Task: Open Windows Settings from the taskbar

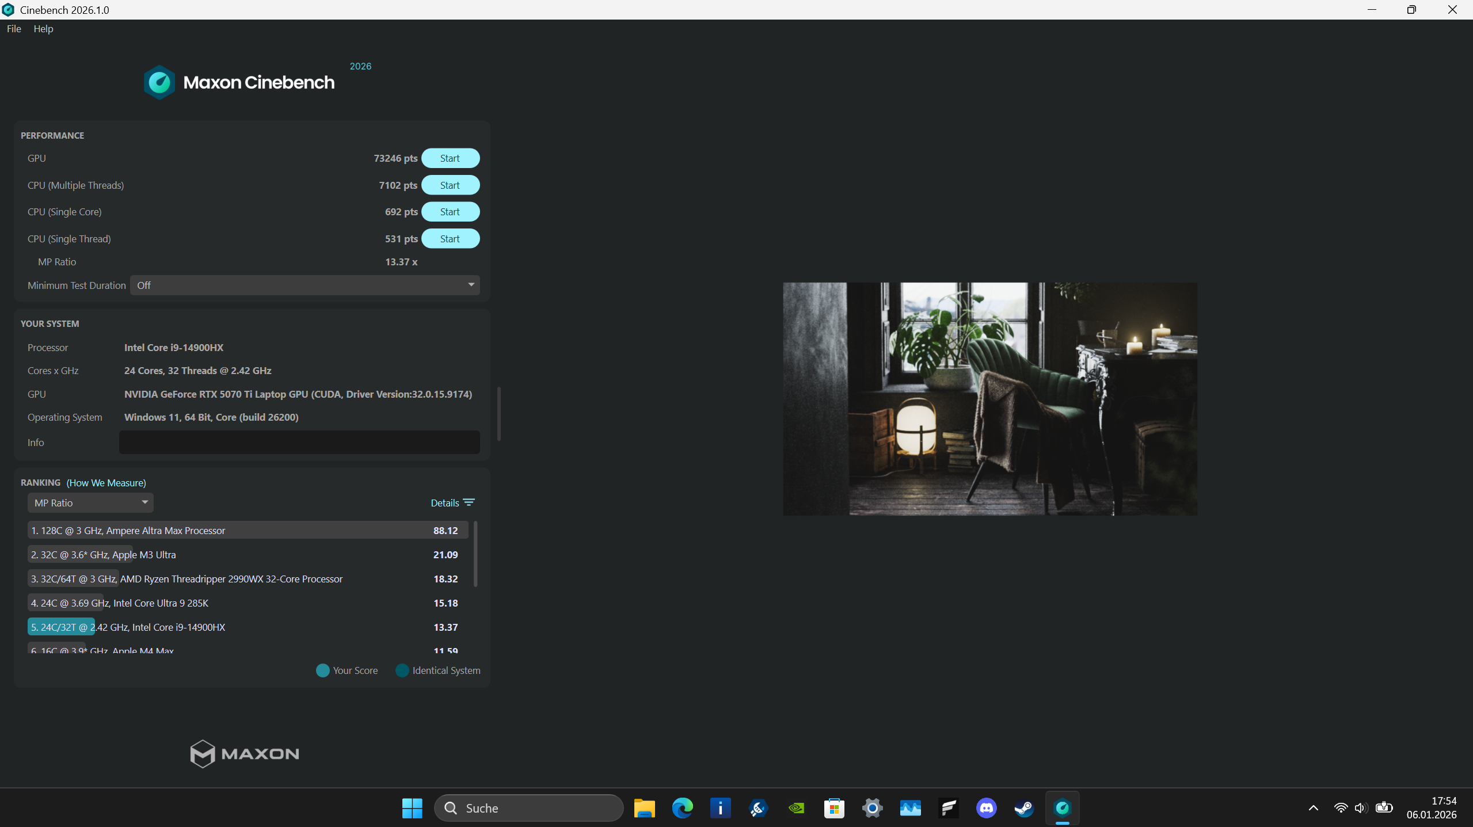Action: click(871, 807)
